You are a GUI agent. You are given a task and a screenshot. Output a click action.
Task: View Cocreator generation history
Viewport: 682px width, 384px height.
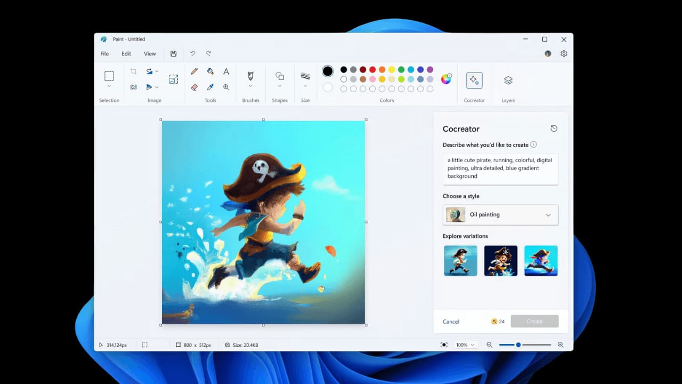click(554, 129)
